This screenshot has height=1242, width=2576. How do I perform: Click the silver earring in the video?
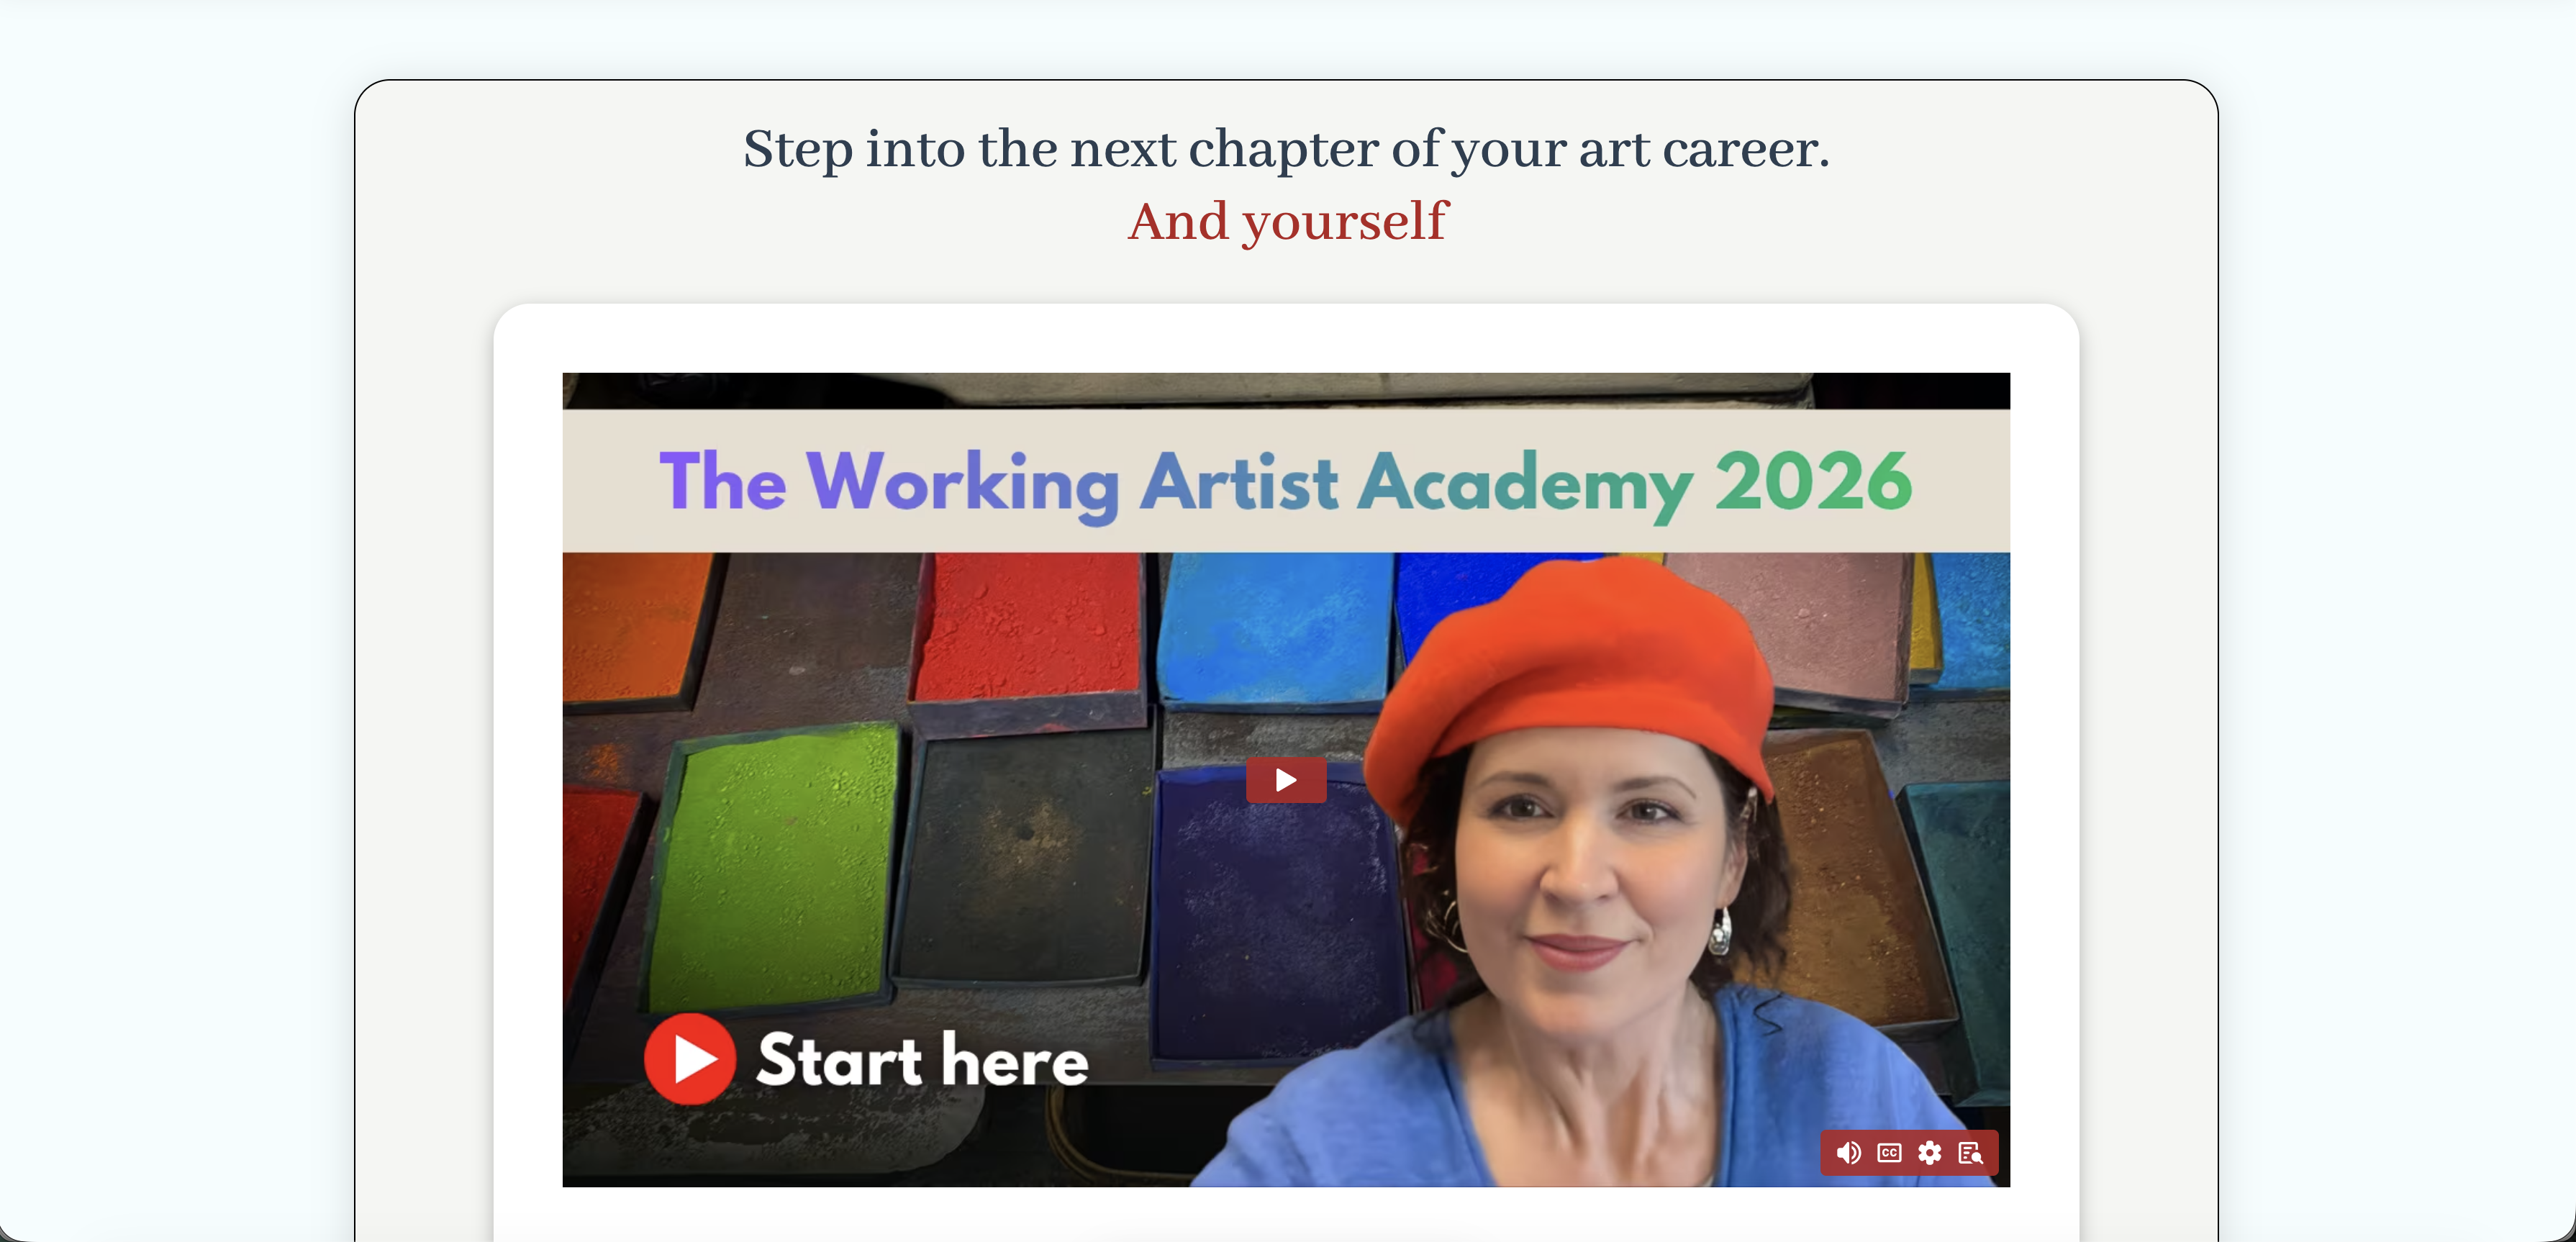coord(1720,932)
